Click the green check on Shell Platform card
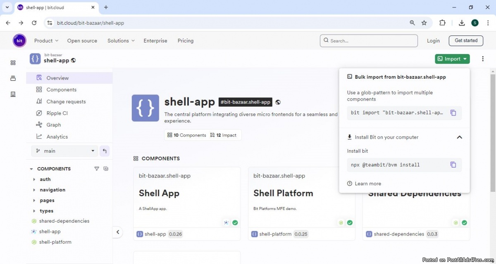 [x=350, y=223]
